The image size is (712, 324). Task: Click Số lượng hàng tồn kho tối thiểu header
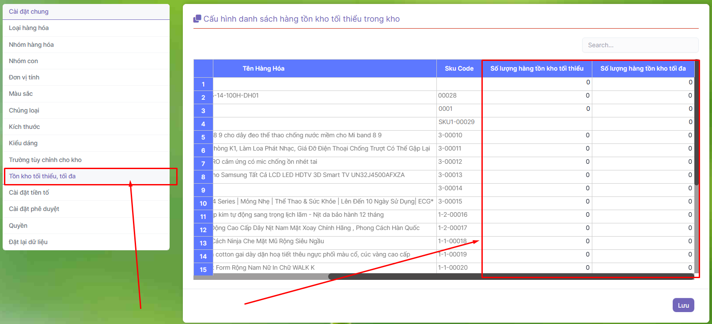(x=537, y=68)
